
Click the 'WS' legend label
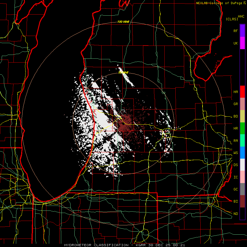click(235, 153)
